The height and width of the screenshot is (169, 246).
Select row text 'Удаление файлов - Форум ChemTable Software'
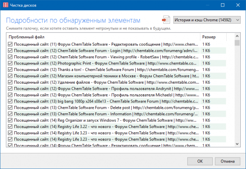point(100,82)
